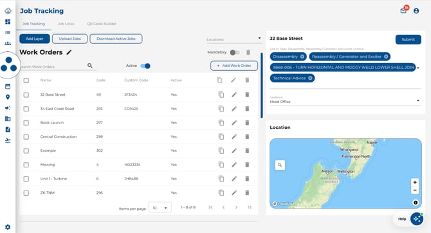
Task: Copy the 32 Base Street work order
Action: pos(221,95)
